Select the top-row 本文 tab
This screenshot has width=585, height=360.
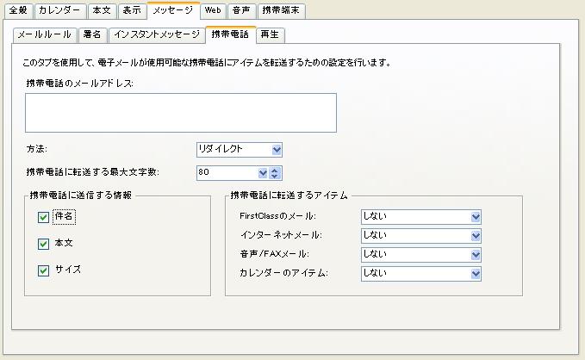pyautogui.click(x=102, y=10)
